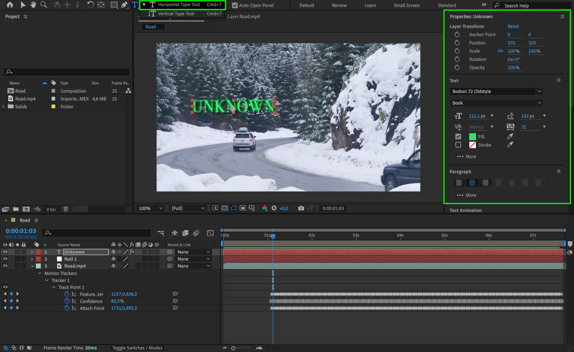Toggle Position stopwatch in Properties

point(457,43)
